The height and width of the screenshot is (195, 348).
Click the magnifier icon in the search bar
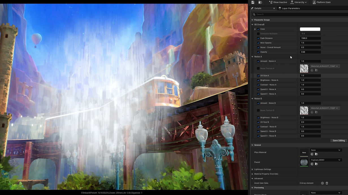[x=254, y=14]
